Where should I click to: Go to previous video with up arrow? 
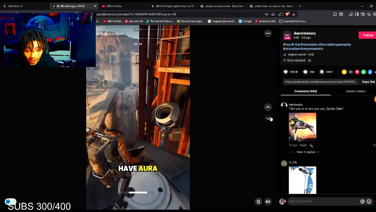[x=268, y=107]
